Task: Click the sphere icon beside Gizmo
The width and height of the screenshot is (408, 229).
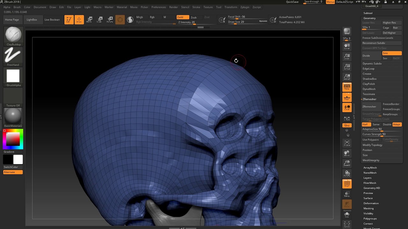Action: point(130,20)
